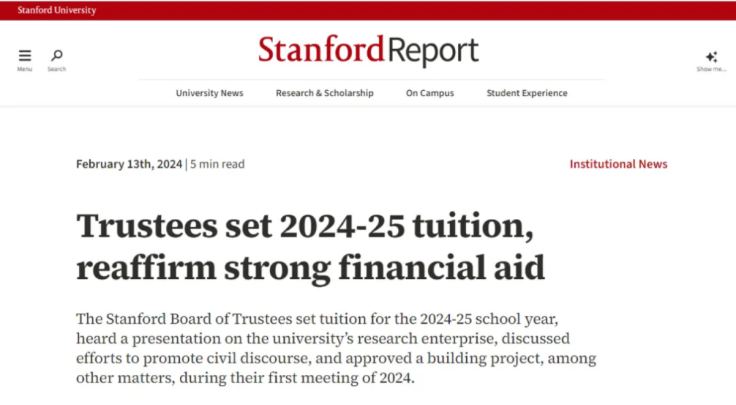The image size is (736, 405).
Task: Open the University News section
Action: (x=209, y=93)
